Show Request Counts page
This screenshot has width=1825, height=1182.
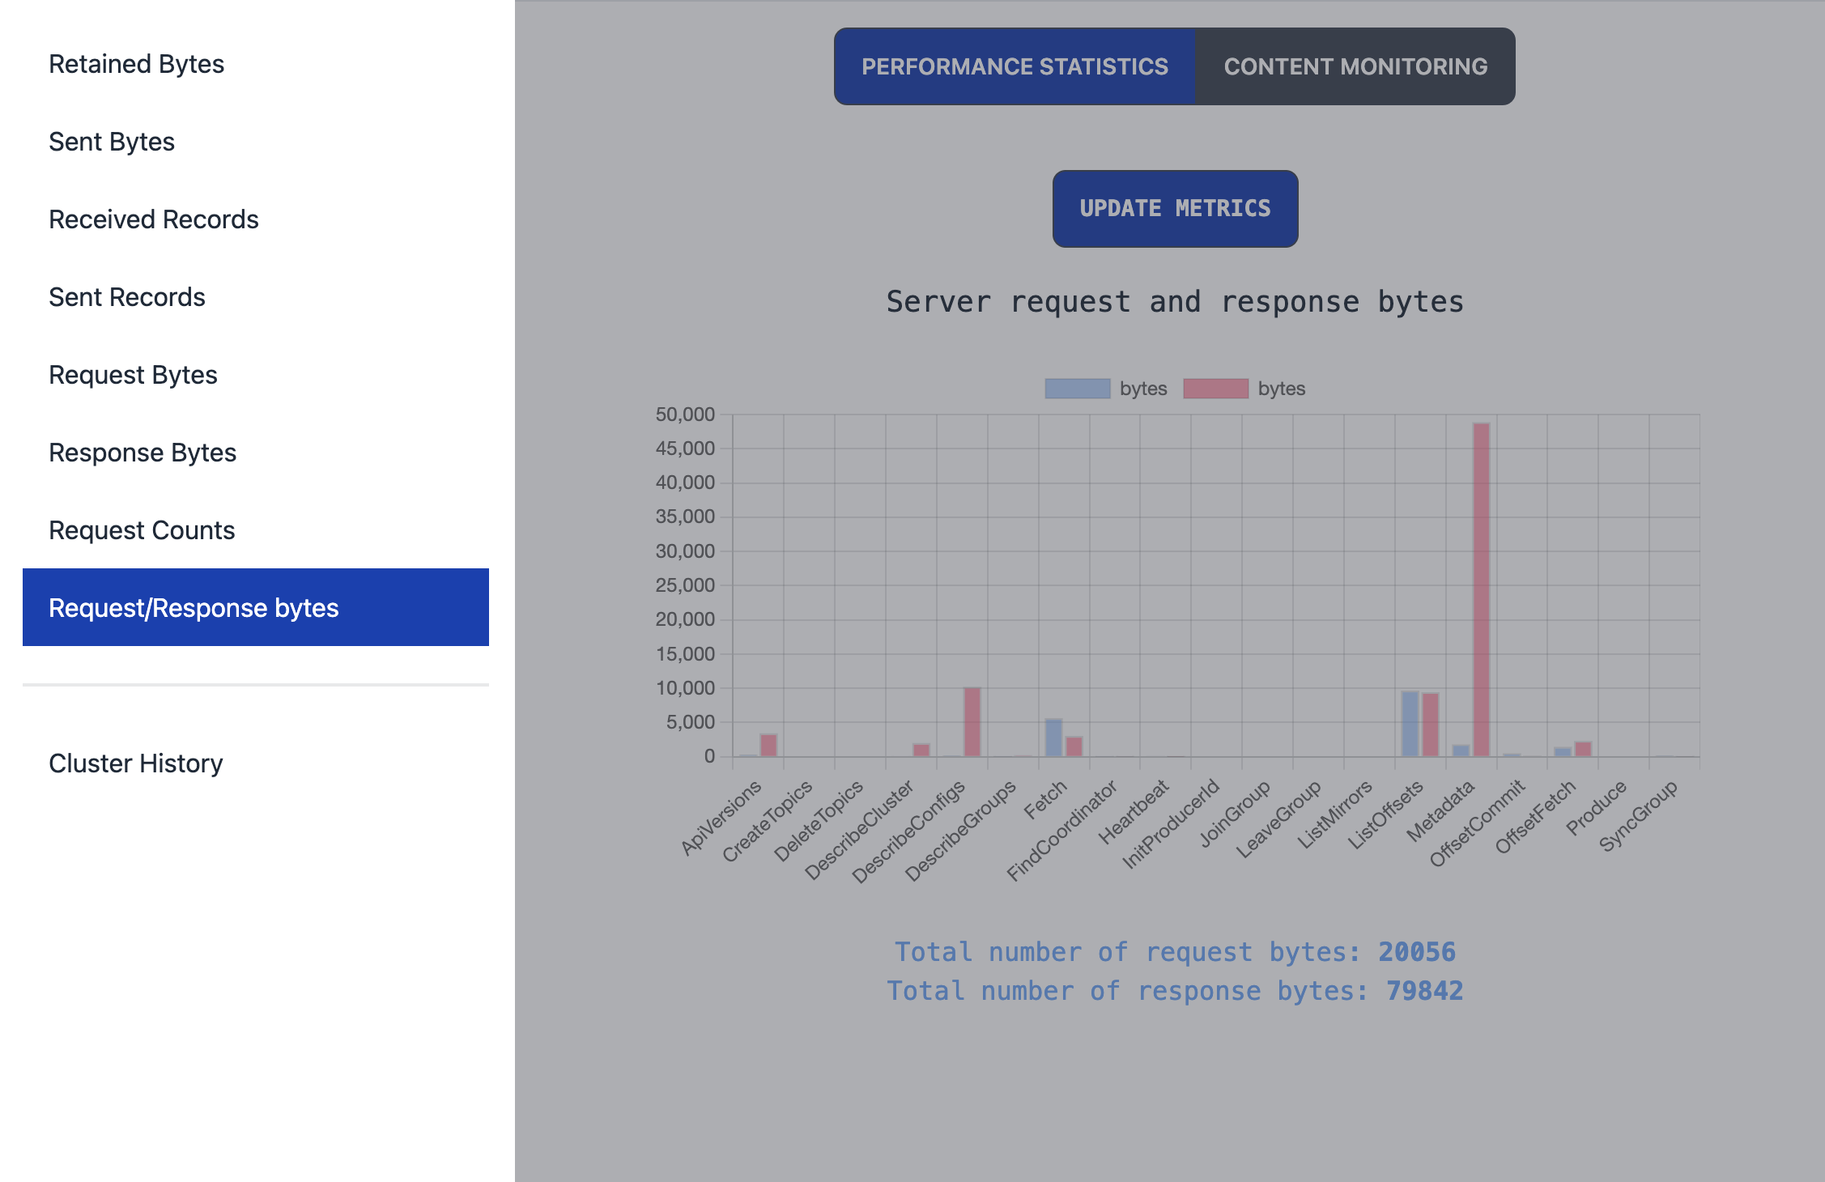point(142,530)
